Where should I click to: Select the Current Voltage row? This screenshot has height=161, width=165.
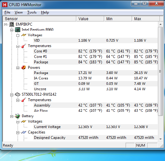95,127
